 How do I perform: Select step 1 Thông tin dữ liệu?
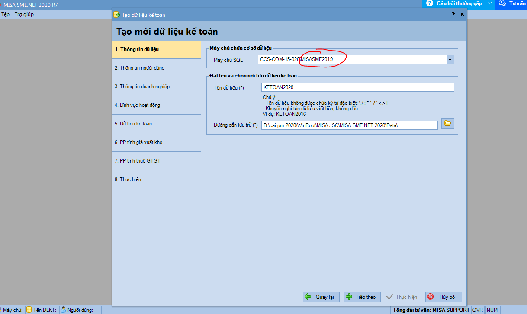point(157,49)
